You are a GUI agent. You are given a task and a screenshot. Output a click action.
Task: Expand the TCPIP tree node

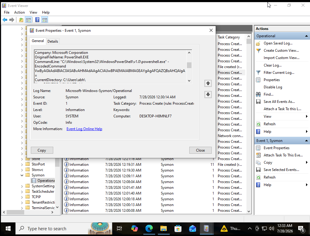[22, 197]
